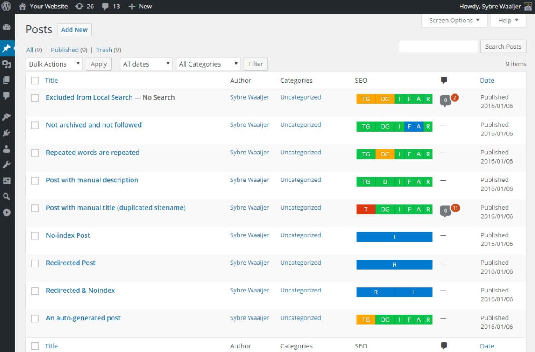Switch to the Trash (9) posts view
Screen dimensions: 535x352
click(108, 50)
